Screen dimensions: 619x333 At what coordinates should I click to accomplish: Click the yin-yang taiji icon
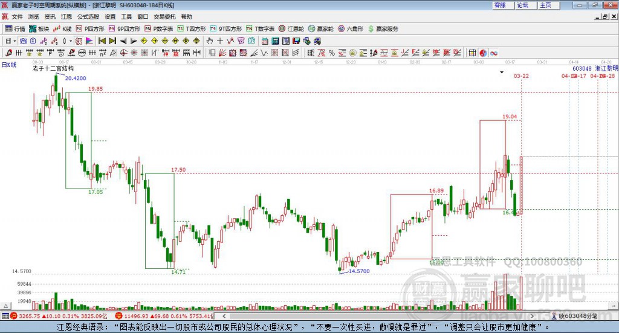click(x=483, y=53)
